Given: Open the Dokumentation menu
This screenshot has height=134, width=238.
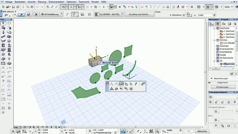Looking at the screenshot, I should click(x=56, y=2).
